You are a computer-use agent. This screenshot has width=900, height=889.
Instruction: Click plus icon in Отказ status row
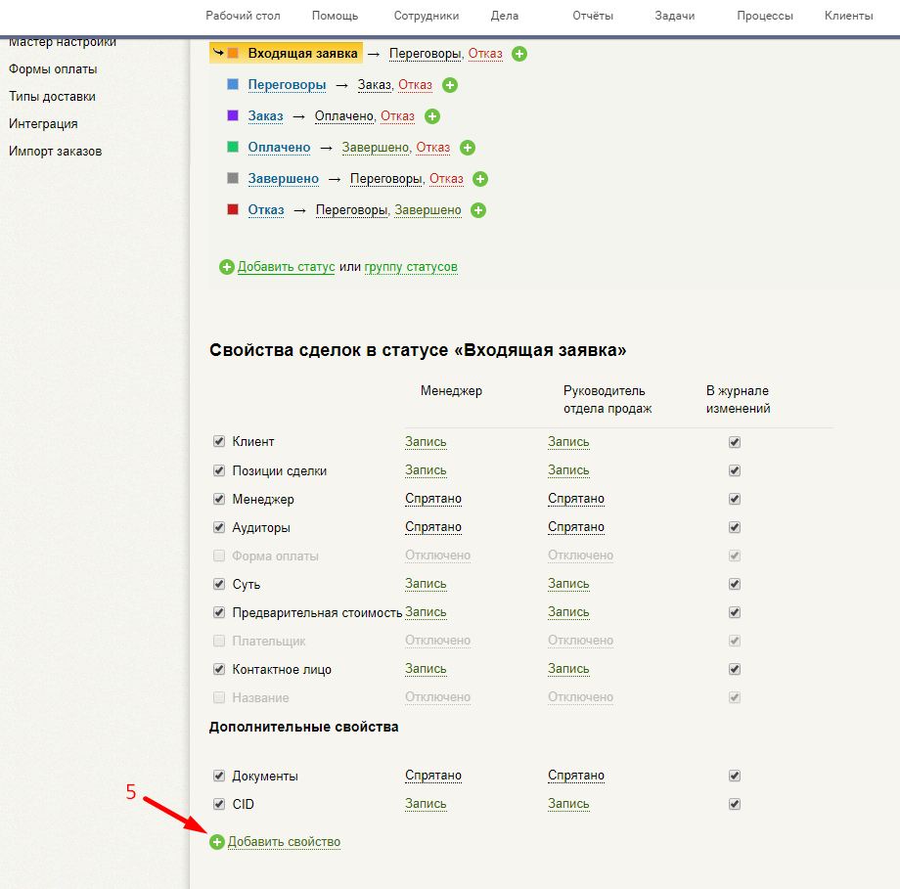pos(478,210)
